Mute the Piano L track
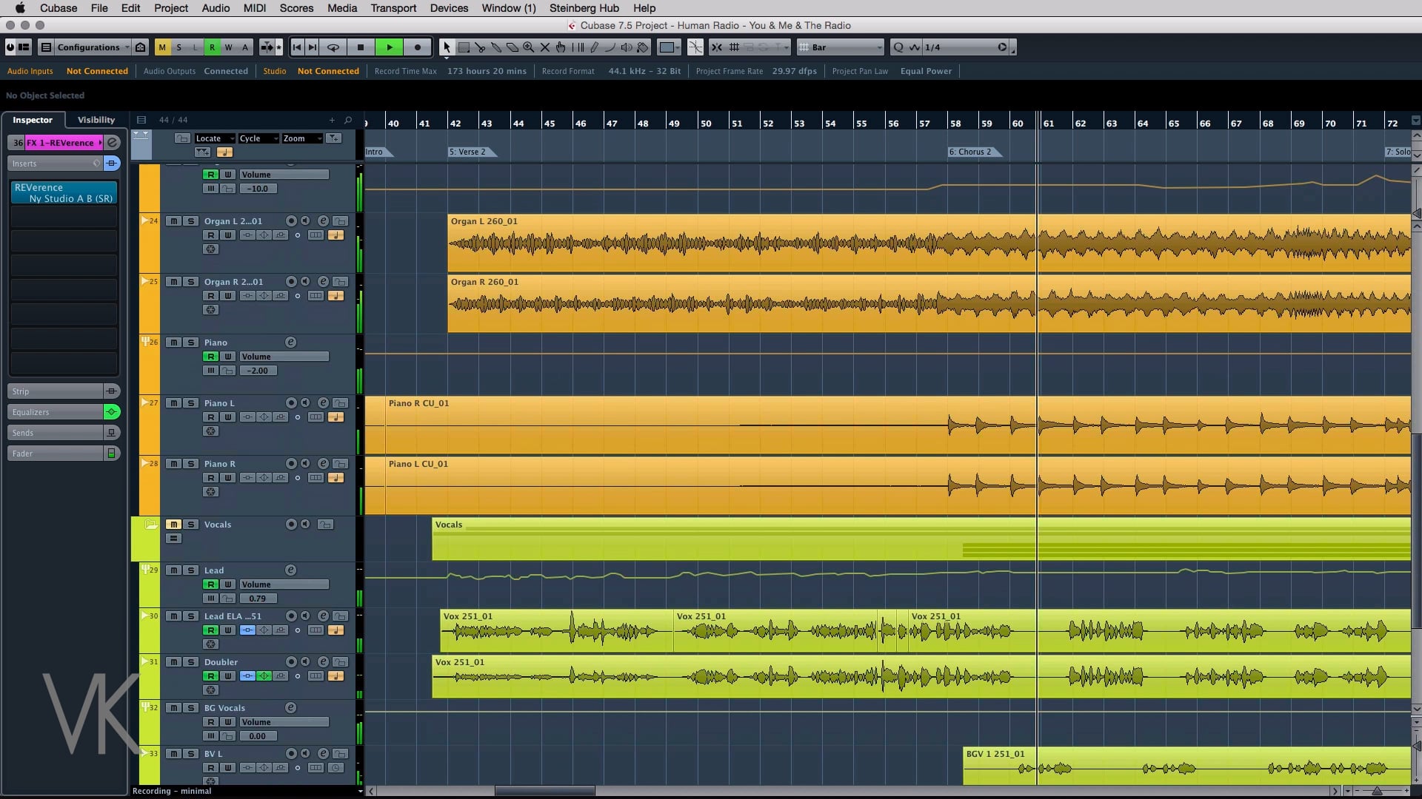Screen dimensions: 1422x799 point(173,403)
